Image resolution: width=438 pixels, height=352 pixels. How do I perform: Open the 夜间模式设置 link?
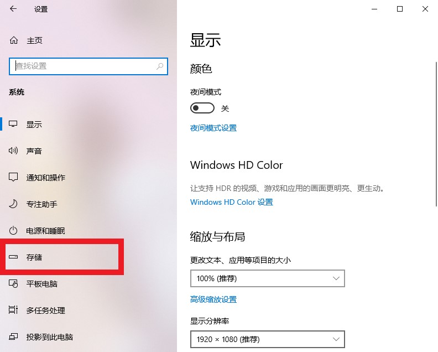[213, 128]
